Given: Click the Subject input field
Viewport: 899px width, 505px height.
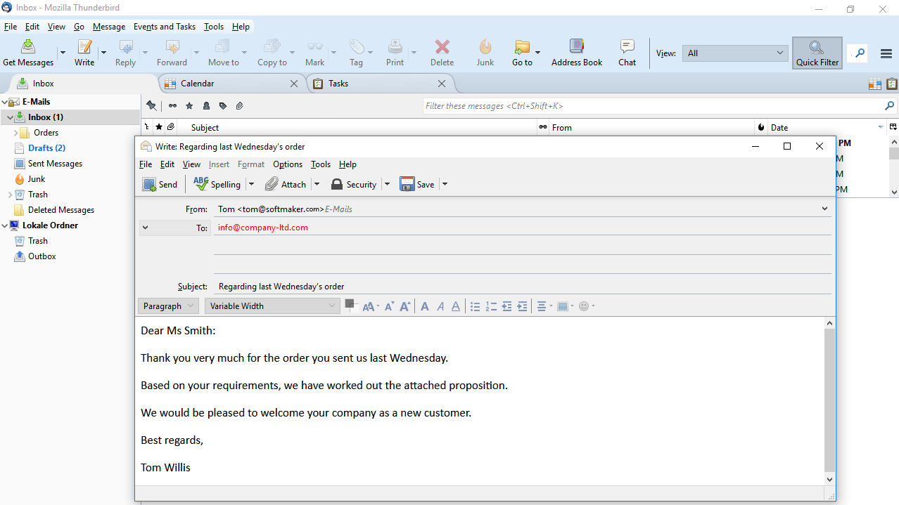Looking at the screenshot, I should pos(522,286).
